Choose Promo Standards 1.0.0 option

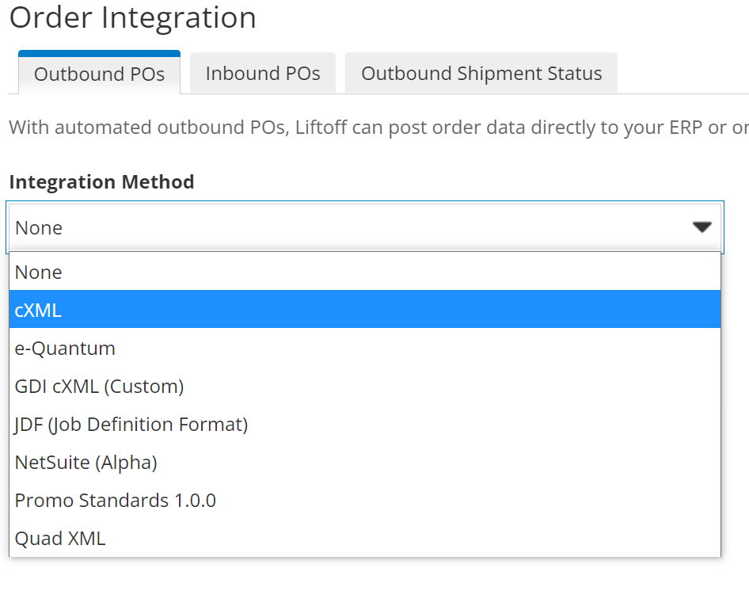pos(115,500)
